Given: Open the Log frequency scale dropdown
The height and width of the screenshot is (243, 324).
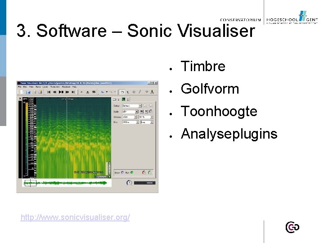Looking at the screenshot, I should click(x=147, y=122).
